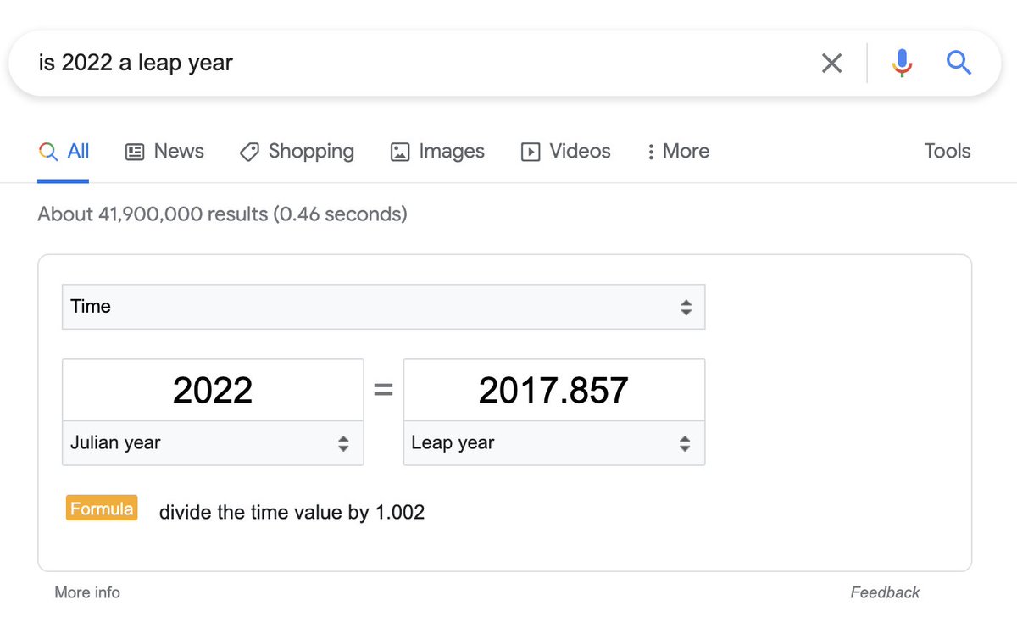
Task: Open the Time unit category dropdown
Action: click(383, 307)
